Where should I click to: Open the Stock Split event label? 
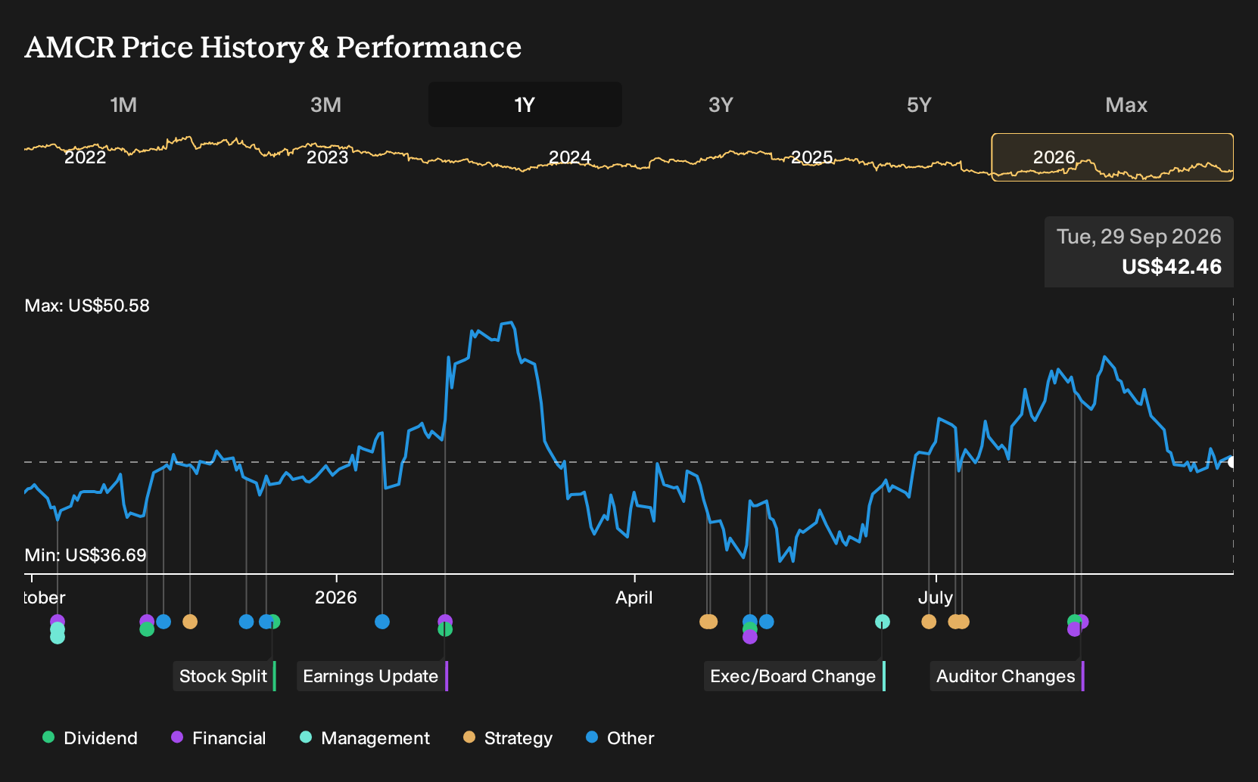point(224,676)
